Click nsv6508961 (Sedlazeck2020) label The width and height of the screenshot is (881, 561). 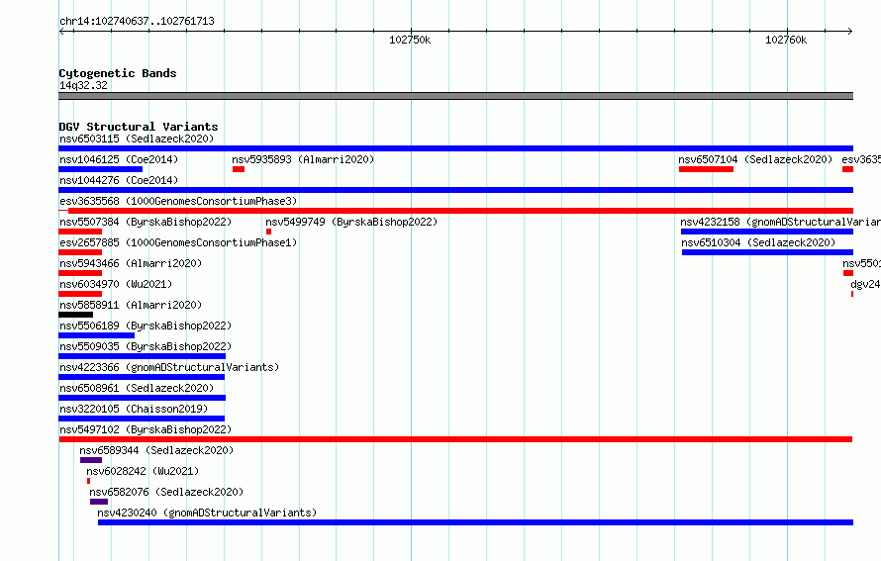137,388
